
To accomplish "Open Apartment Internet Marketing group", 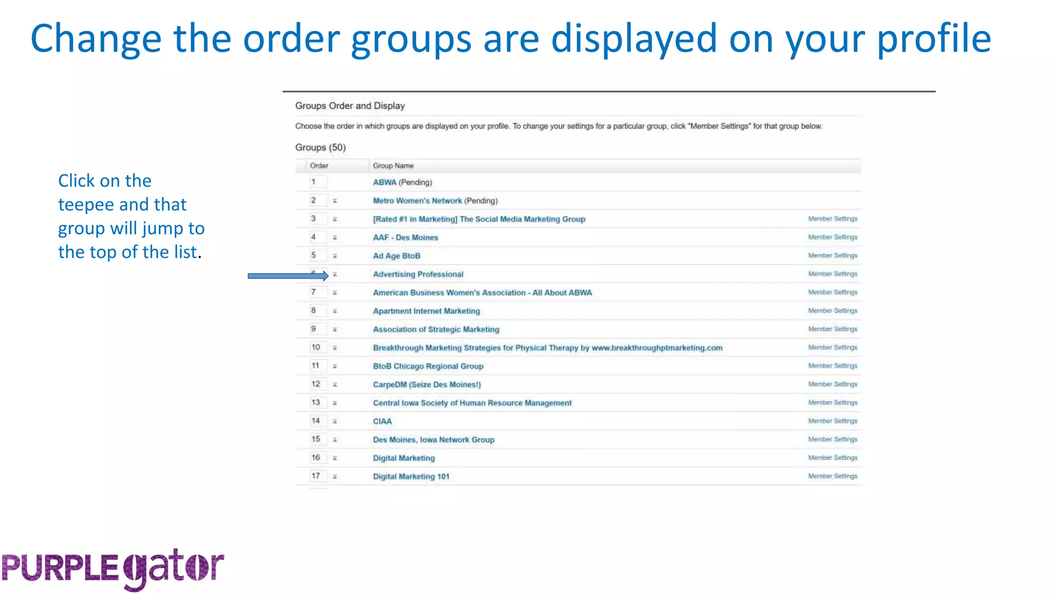I will tap(426, 311).
